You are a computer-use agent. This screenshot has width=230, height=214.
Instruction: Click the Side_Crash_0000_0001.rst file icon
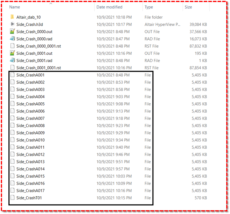click(x=12, y=46)
